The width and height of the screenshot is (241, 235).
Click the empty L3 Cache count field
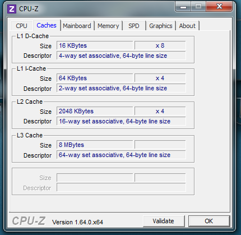[160, 145]
